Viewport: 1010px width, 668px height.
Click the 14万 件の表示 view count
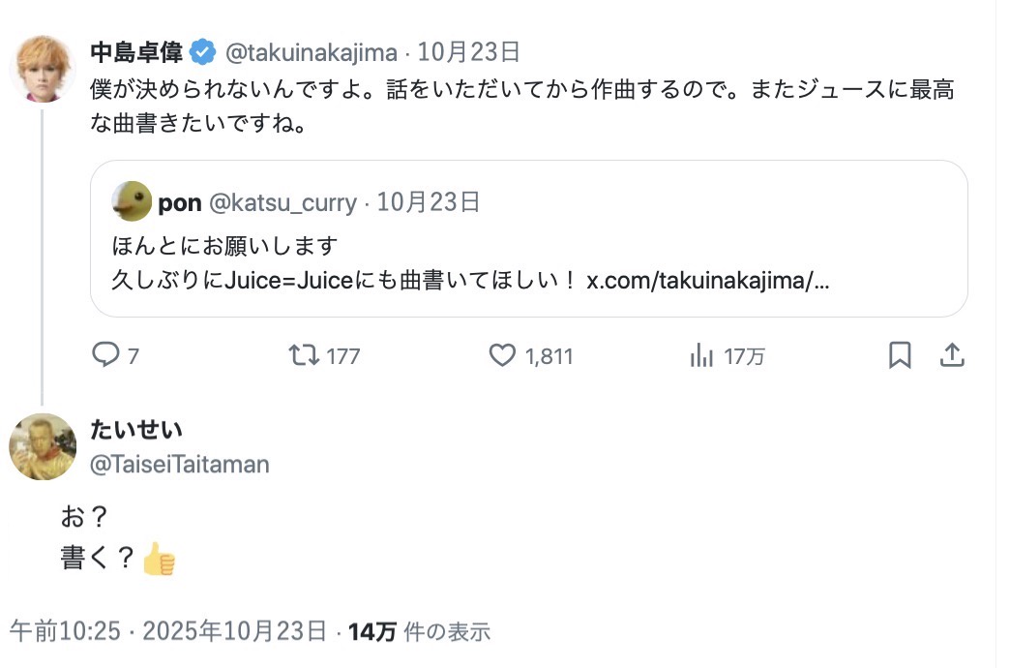[x=419, y=632]
